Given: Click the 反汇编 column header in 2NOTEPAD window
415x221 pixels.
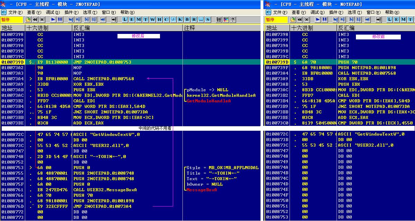Looking at the screenshot, I should tap(128, 28).
